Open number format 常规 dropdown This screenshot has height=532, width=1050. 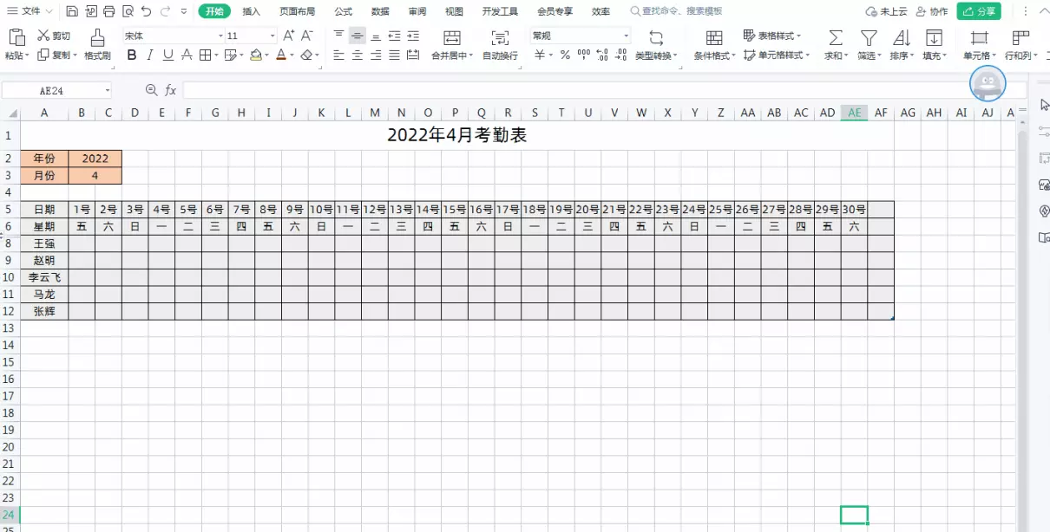[626, 36]
